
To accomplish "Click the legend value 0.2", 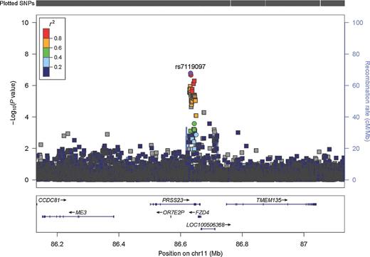I will click(x=58, y=67).
